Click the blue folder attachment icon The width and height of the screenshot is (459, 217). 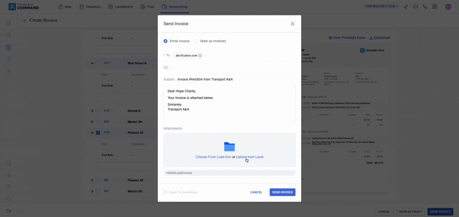coord(229,147)
